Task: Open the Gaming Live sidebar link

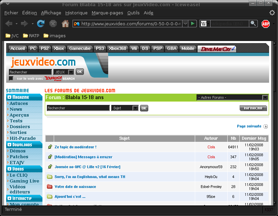Action: 24,181
